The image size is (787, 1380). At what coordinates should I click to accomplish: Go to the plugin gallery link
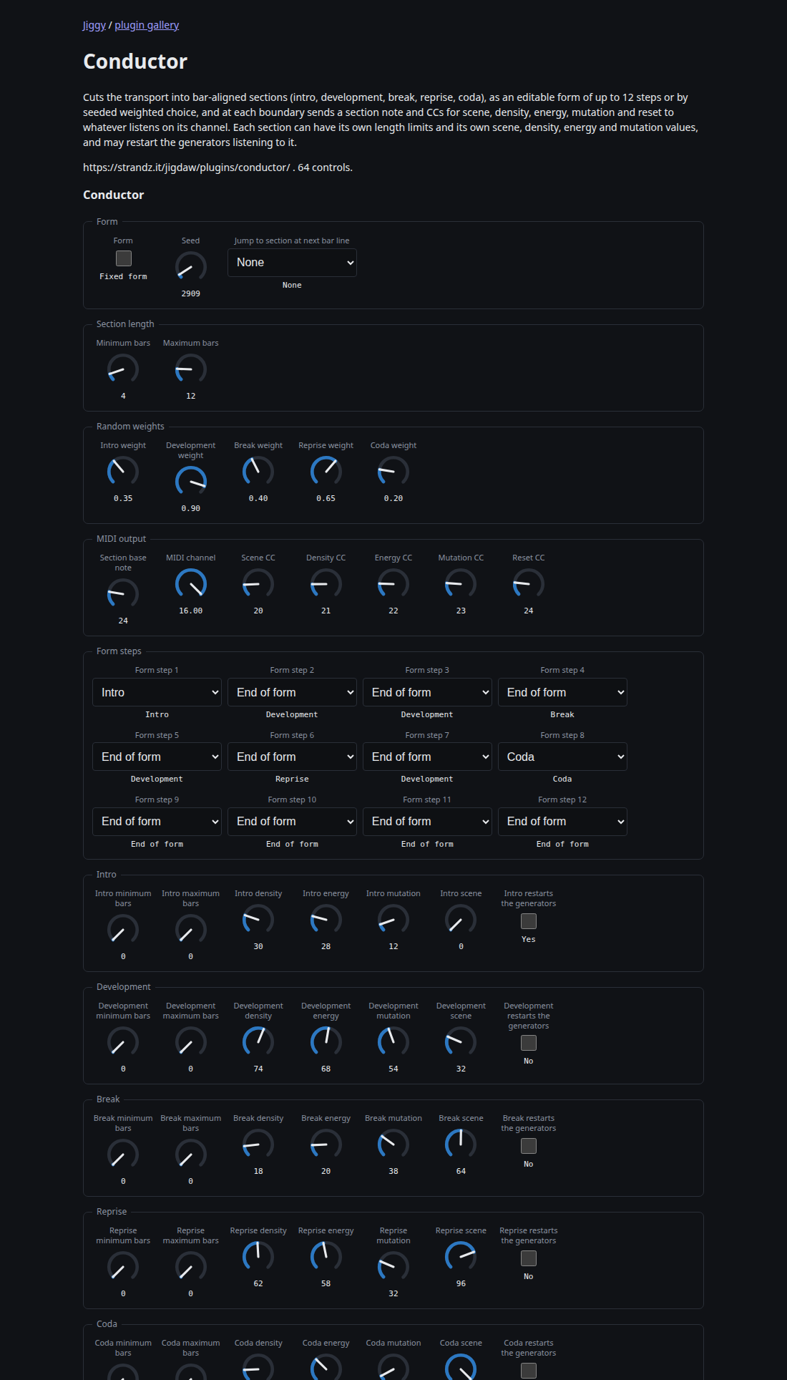pyautogui.click(x=147, y=25)
